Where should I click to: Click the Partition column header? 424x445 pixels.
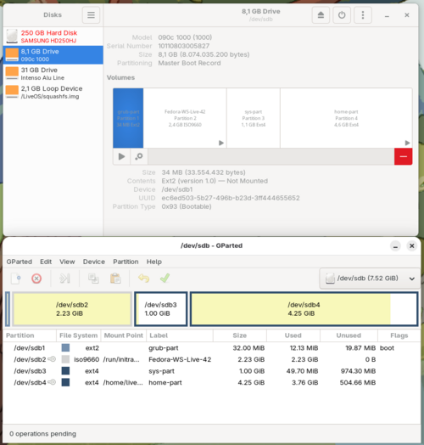[x=30, y=335]
